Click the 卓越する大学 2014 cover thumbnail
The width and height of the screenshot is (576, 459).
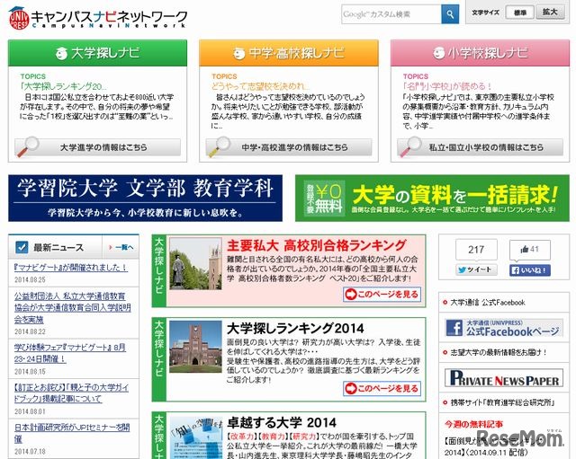pos(196,437)
